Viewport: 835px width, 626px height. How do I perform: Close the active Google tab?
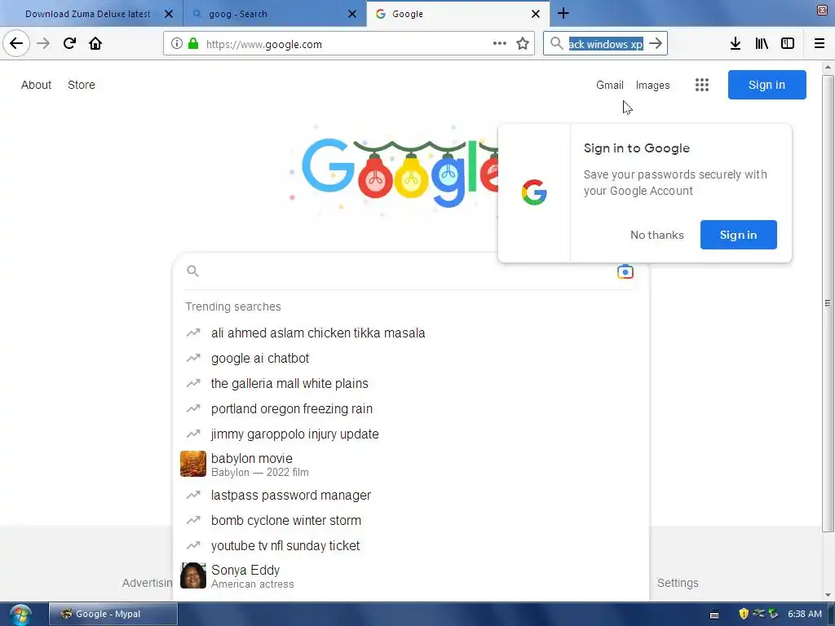pos(536,14)
